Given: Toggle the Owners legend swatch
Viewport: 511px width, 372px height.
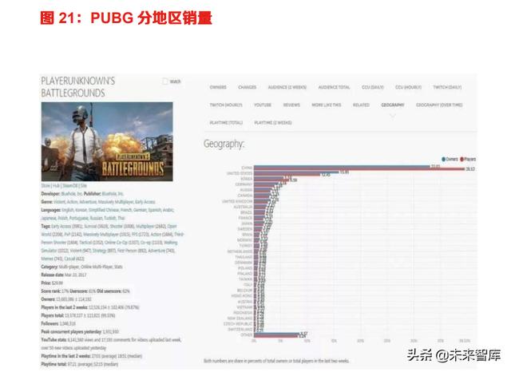Looking at the screenshot, I should pos(444,160).
